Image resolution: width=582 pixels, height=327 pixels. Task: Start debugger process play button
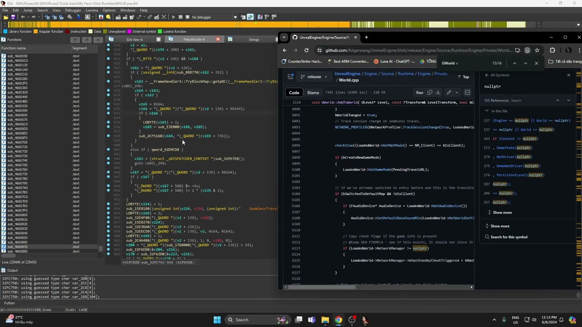pos(174,17)
